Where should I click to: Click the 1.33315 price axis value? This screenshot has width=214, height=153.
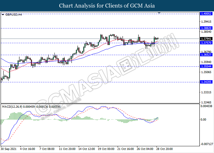206,92
